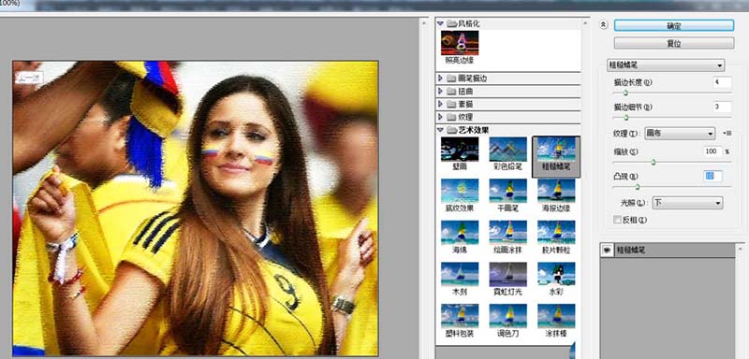
Task: Choose the 干画笔 dry brush filter
Action: [507, 195]
